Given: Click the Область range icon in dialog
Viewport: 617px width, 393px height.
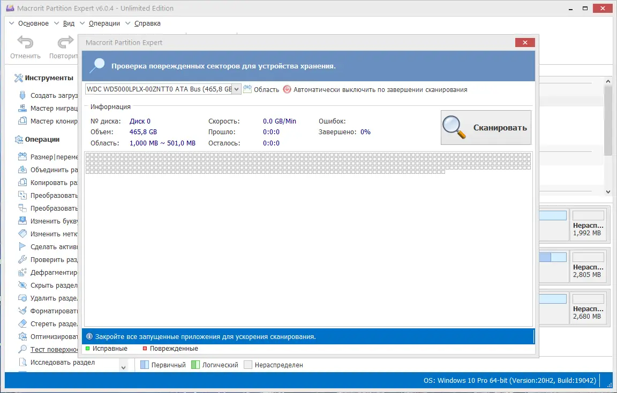Looking at the screenshot, I should pos(247,89).
